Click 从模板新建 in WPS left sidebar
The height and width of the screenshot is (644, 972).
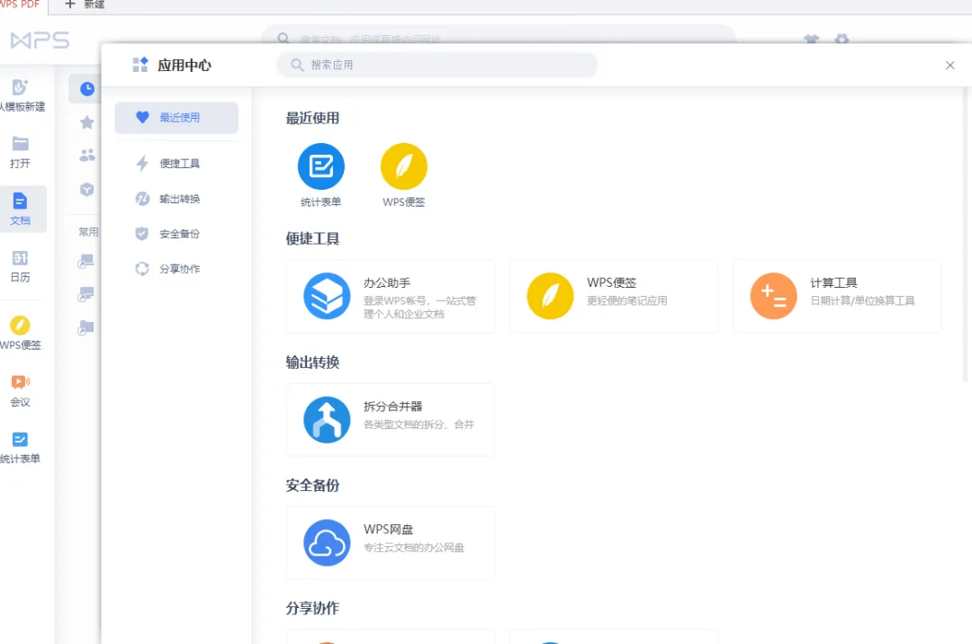21,96
